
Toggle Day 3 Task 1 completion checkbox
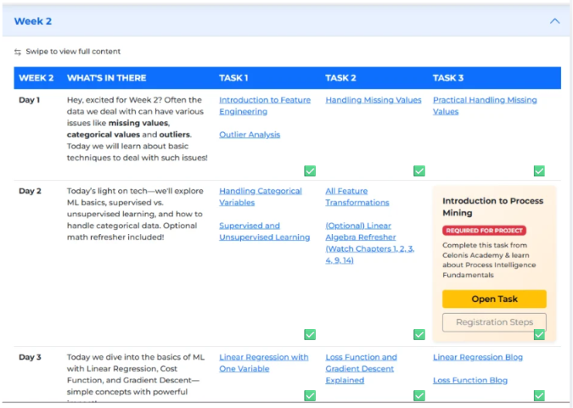(x=310, y=395)
